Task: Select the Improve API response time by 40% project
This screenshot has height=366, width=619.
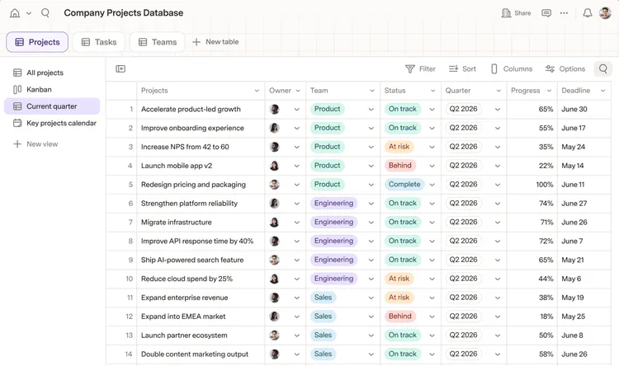Action: coord(197,241)
